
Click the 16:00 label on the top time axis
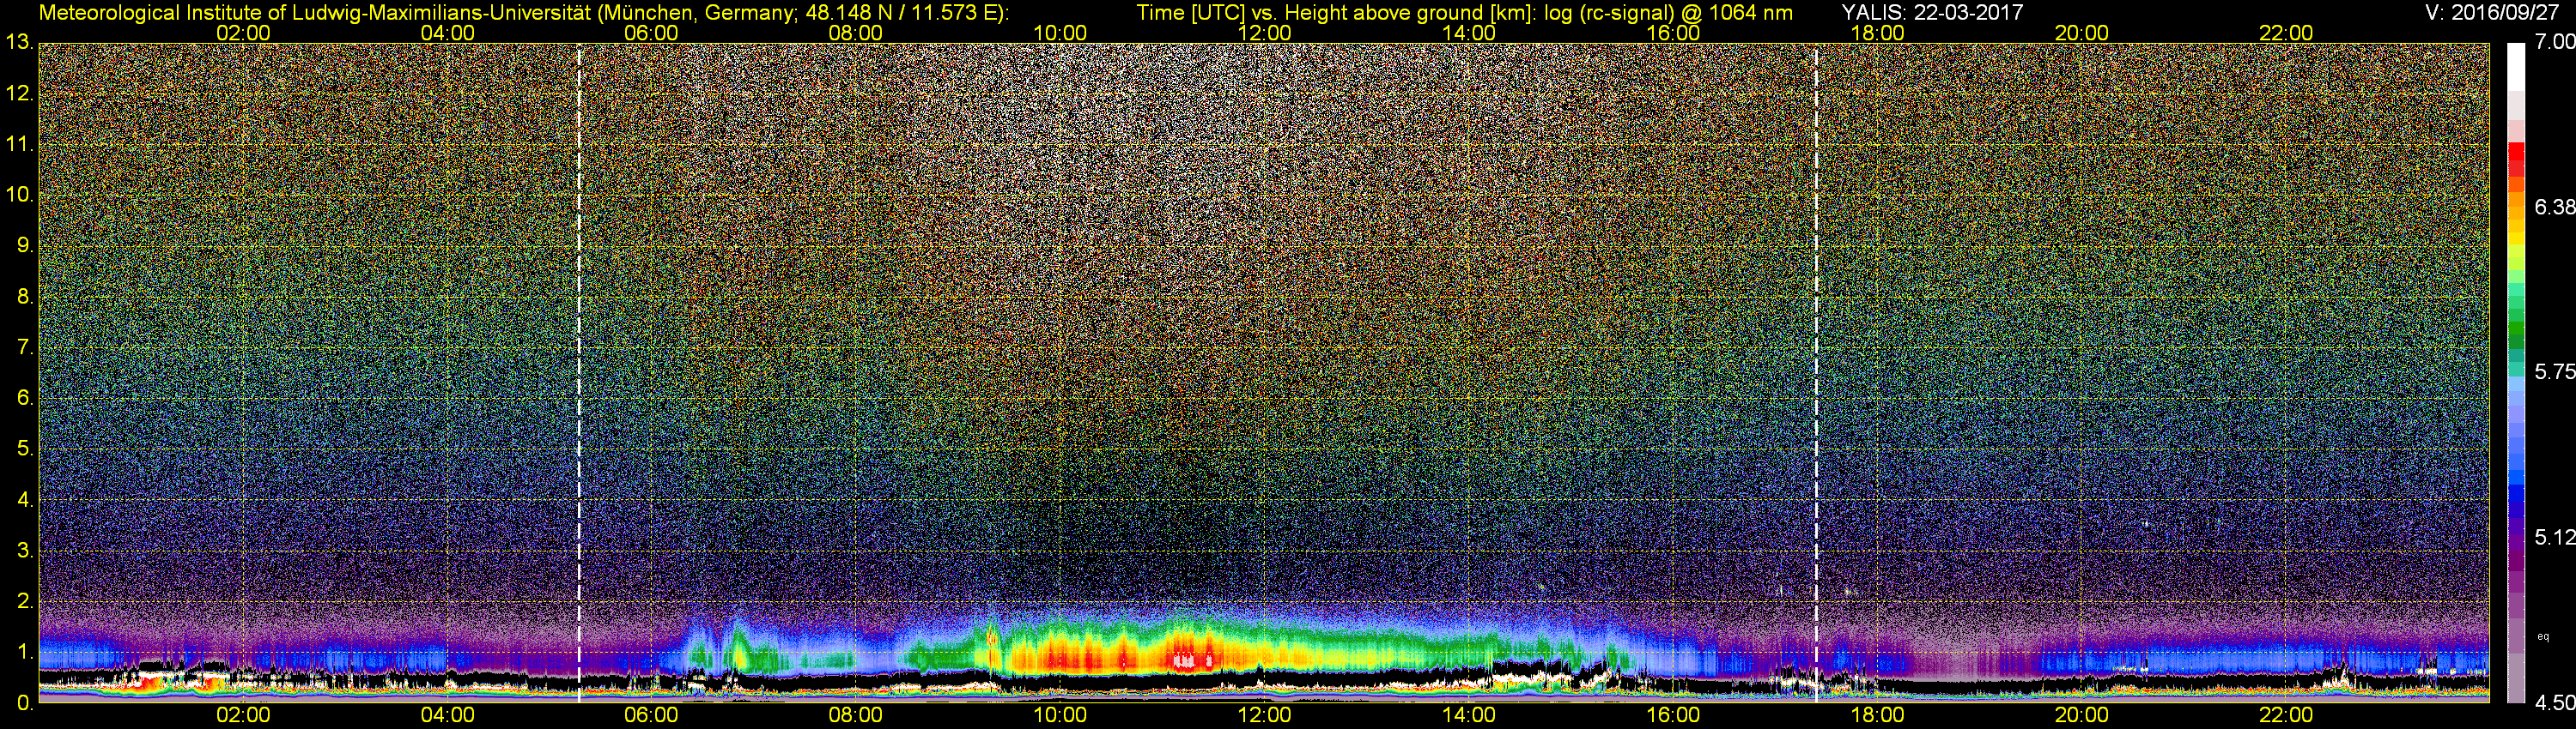[1673, 33]
